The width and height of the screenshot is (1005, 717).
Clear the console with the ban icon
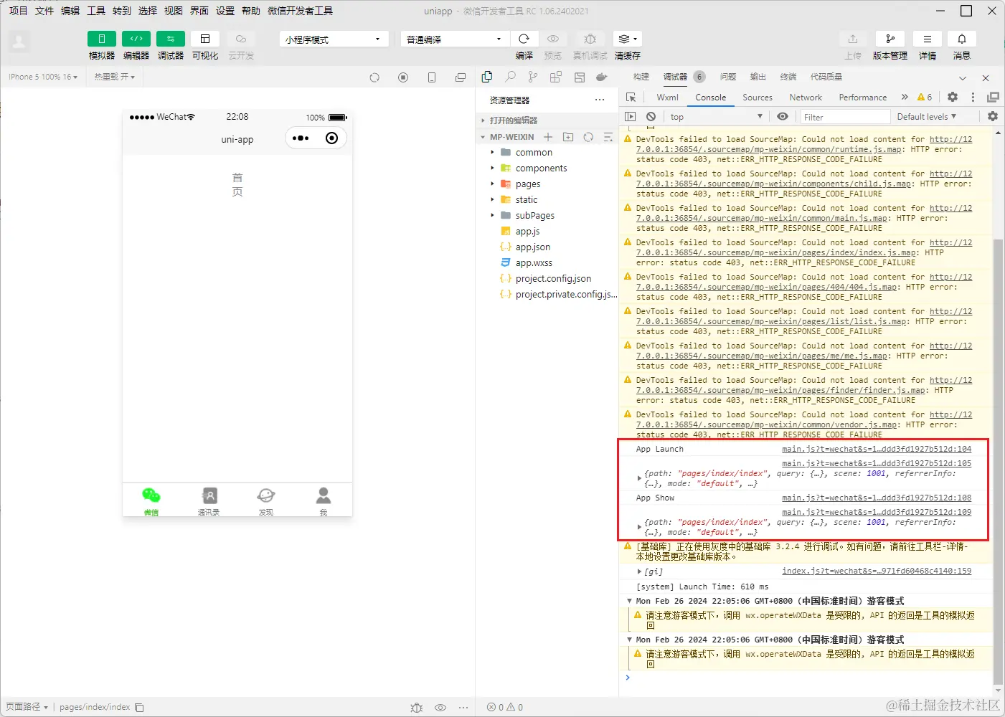click(x=651, y=117)
